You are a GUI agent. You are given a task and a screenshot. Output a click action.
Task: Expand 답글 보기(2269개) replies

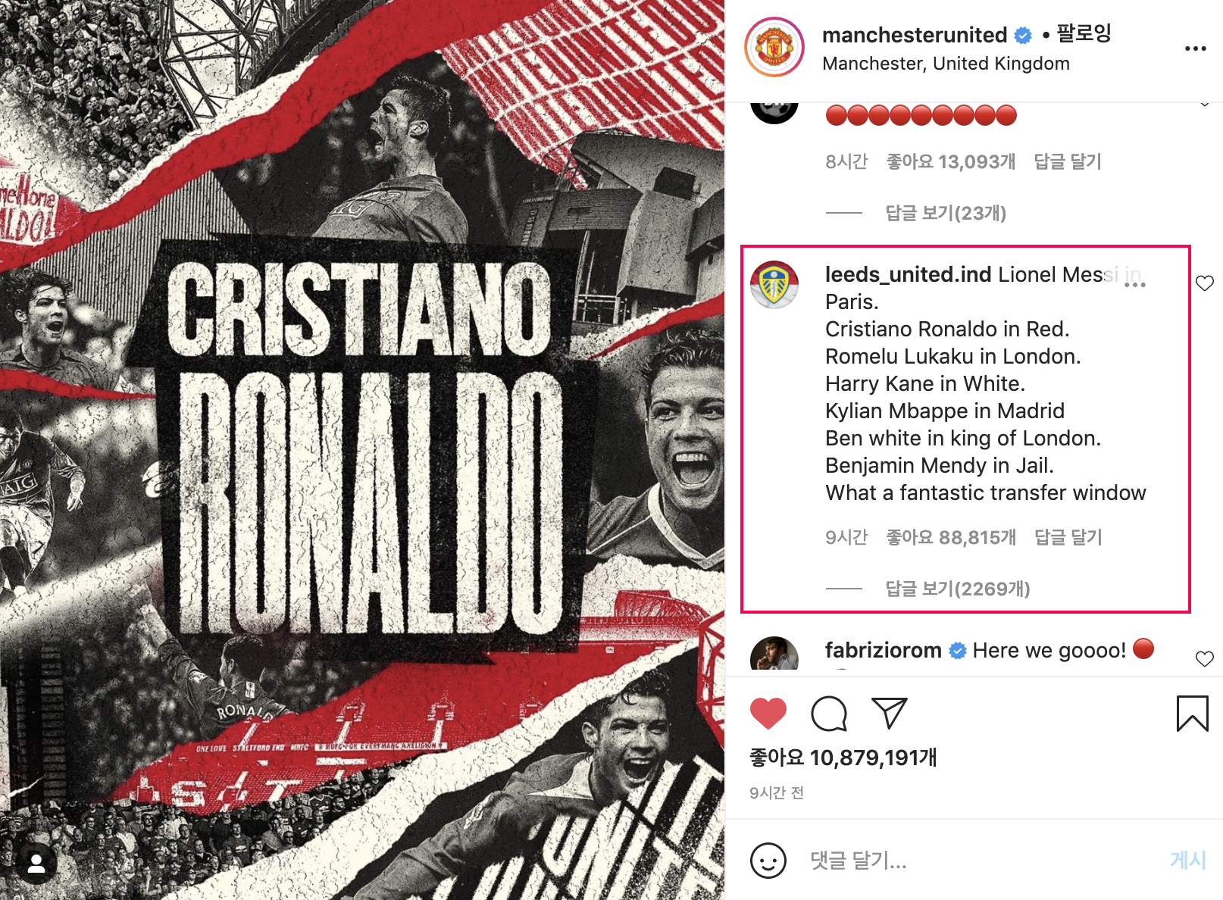coord(958,589)
